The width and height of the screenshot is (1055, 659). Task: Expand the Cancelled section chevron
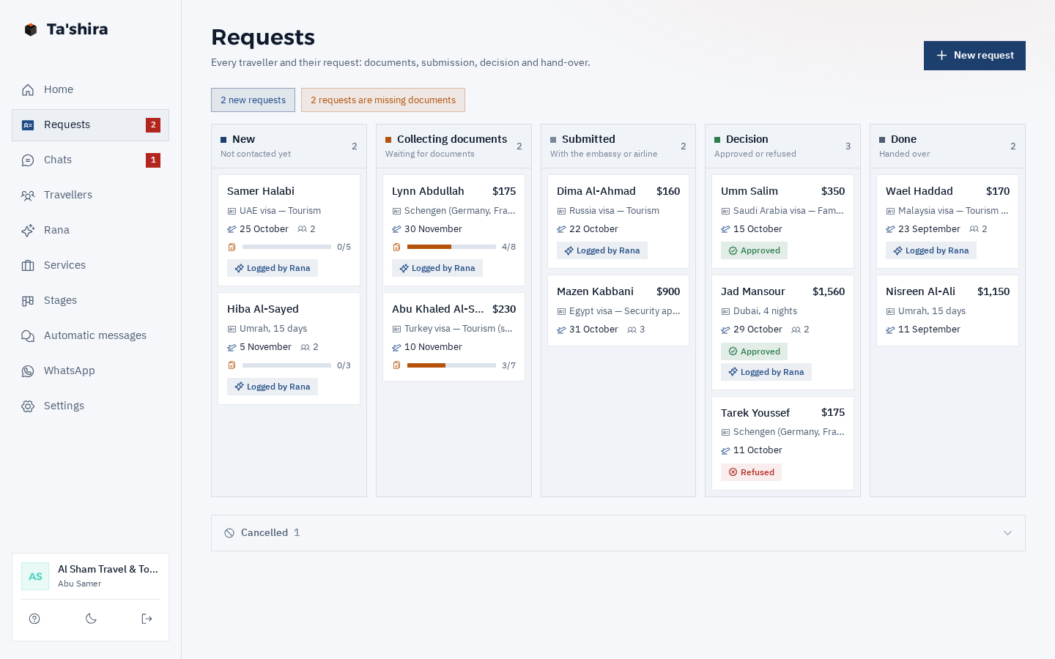tap(1007, 533)
